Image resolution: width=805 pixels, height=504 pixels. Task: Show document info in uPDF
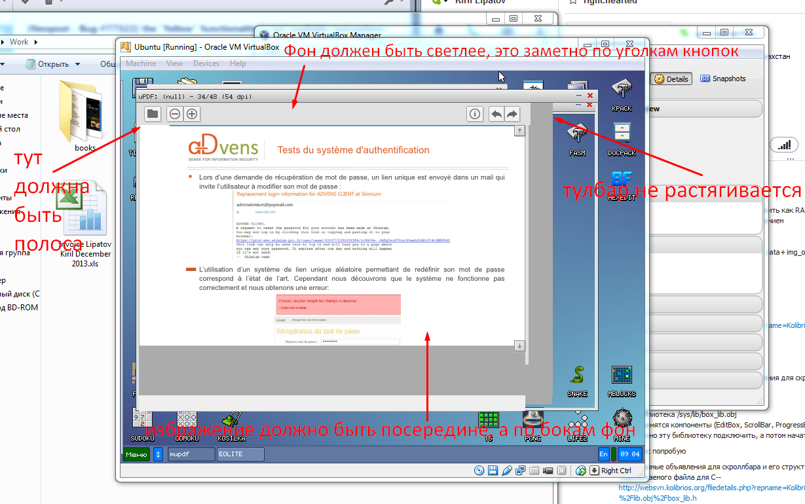475,114
